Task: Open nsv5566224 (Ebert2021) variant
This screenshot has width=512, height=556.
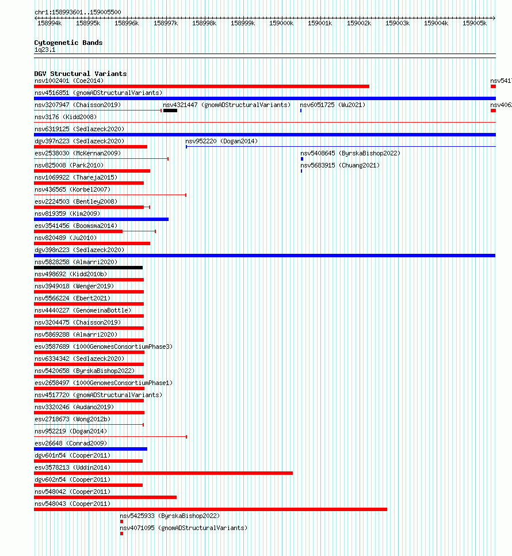Action: (x=72, y=298)
